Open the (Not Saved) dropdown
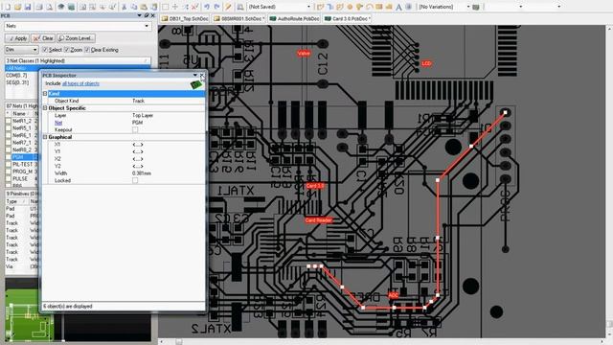Screen dimensions: 613x345 point(308,7)
